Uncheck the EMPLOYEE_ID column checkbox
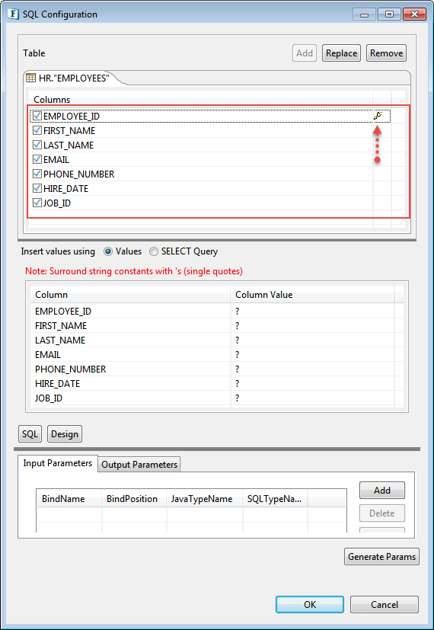 click(37, 116)
